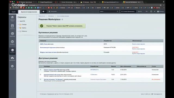Open row action menu for Чистая установка 1С-Битрикс

point(41,79)
